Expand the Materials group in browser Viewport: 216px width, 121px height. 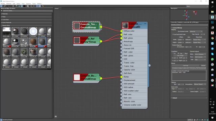pos(26,14)
